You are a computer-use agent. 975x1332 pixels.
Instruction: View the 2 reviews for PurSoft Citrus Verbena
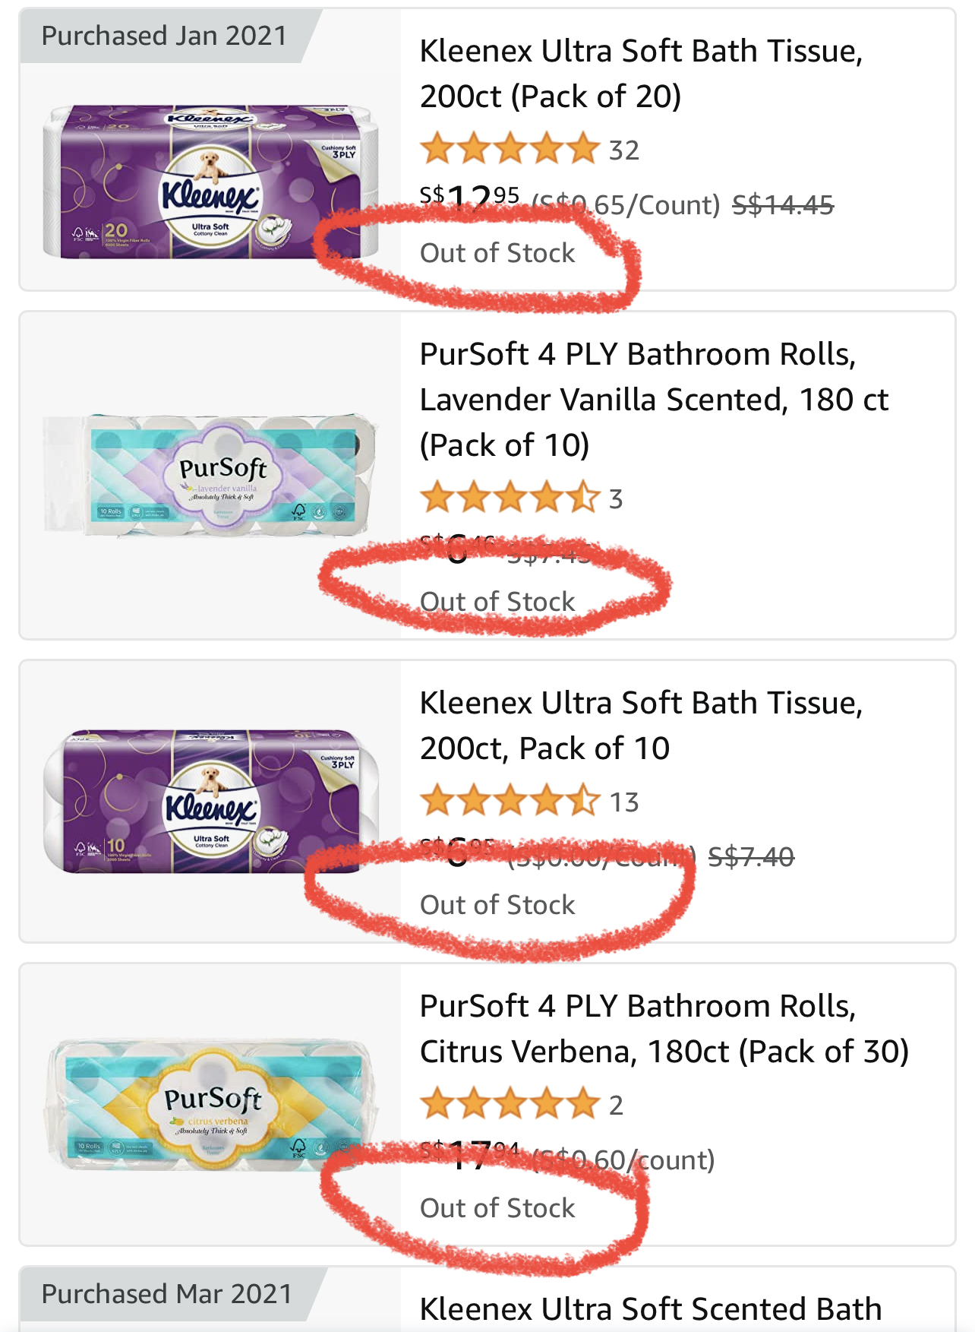click(616, 1106)
